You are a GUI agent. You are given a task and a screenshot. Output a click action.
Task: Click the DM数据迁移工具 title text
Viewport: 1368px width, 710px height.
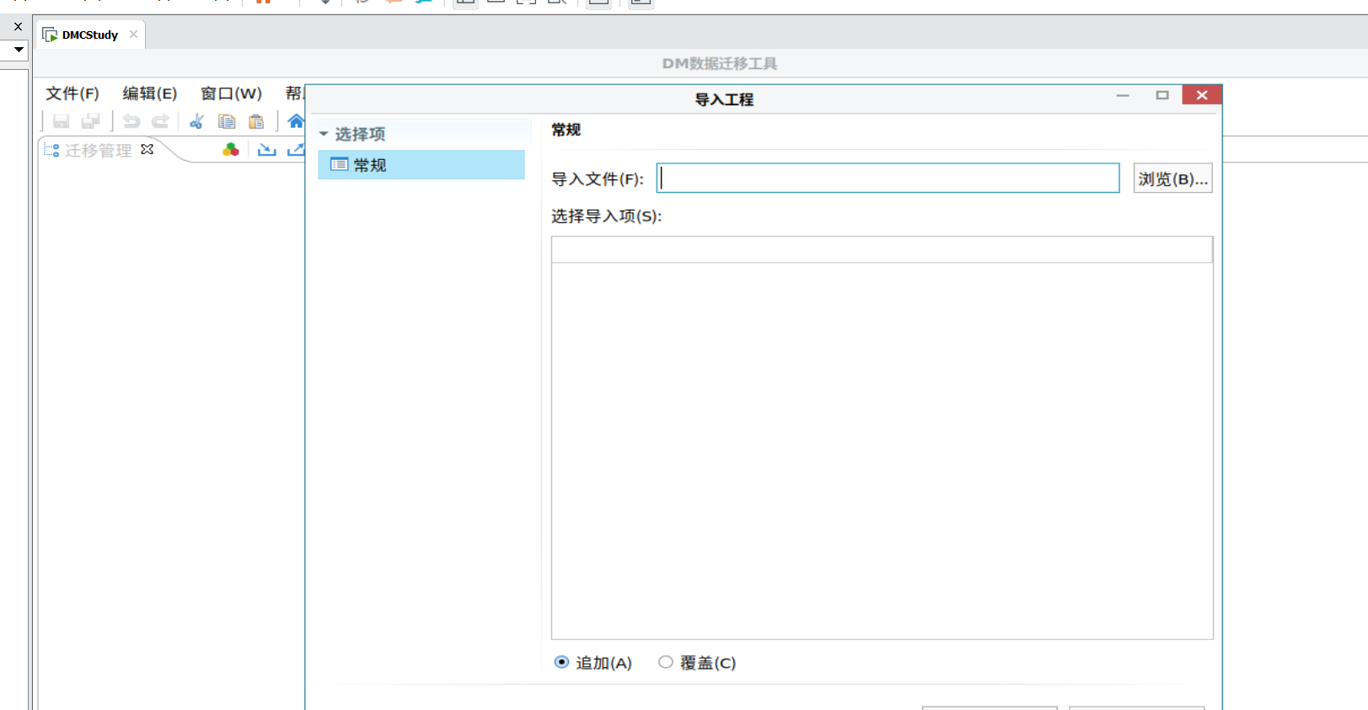(720, 63)
